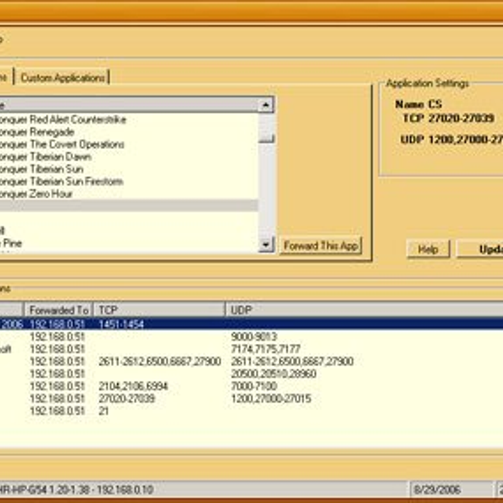503x503 pixels.
Task: Select Conquer Tiberian Sun entry
Action: tap(42, 169)
